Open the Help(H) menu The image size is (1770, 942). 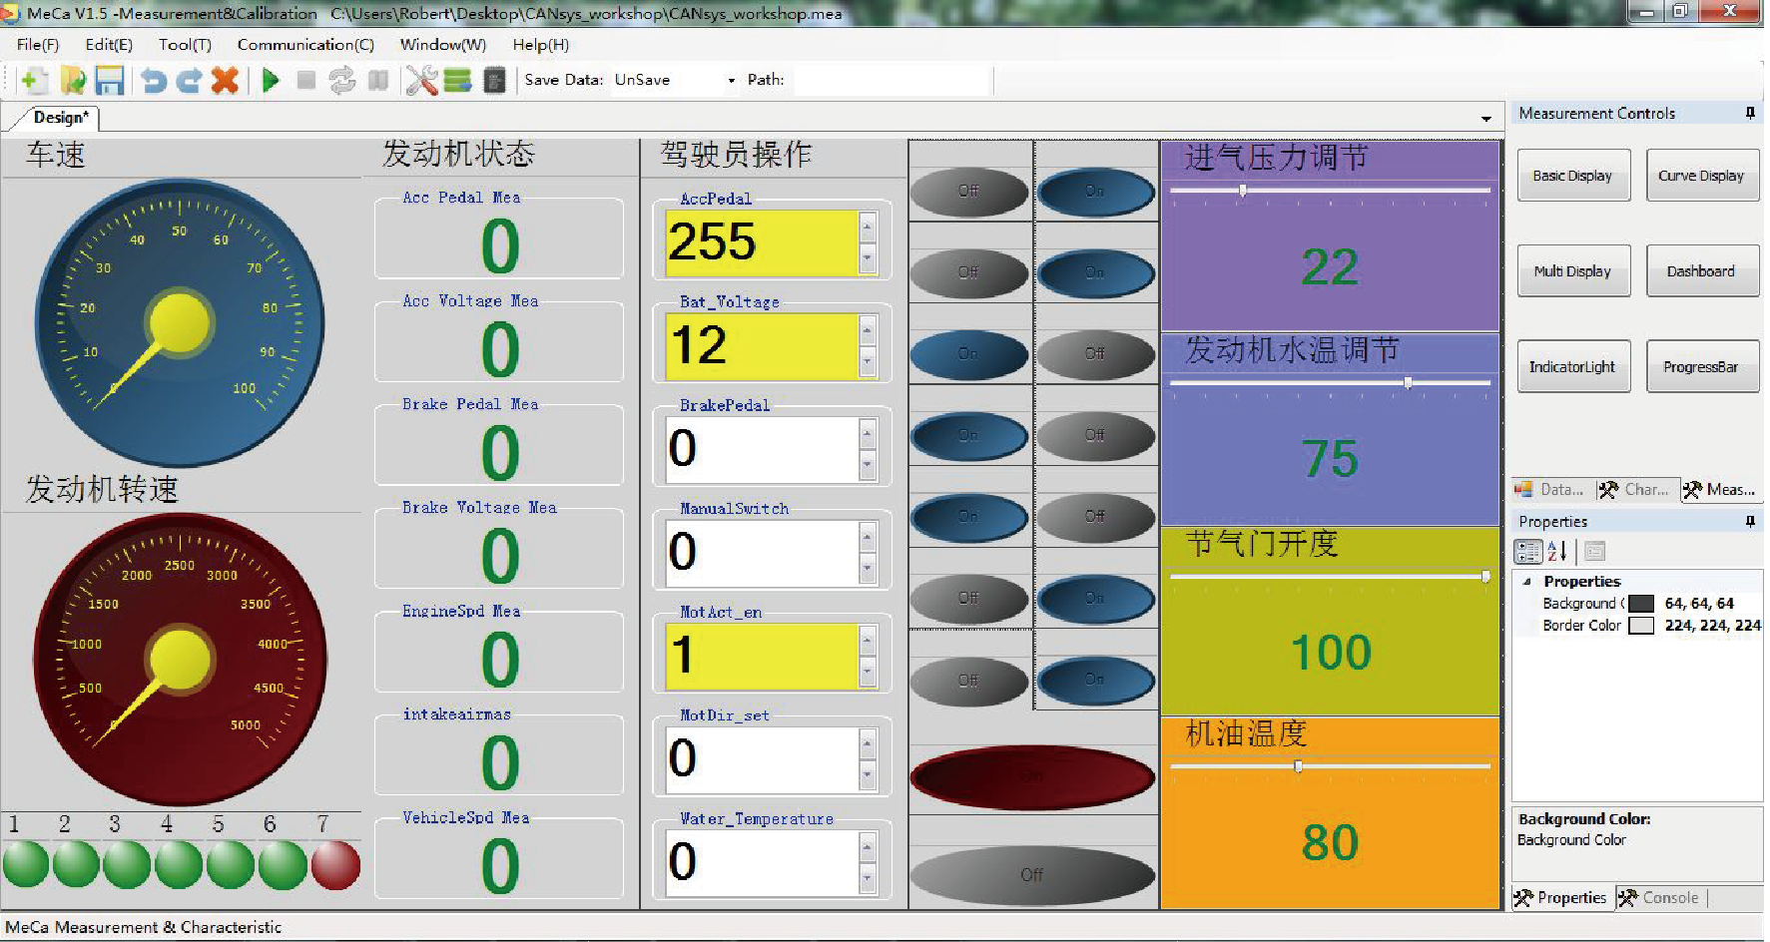(x=540, y=45)
